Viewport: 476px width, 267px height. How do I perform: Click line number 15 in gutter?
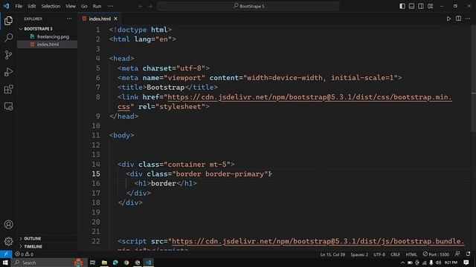(96, 174)
